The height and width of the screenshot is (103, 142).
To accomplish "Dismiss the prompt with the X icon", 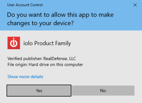I will 135,5.
